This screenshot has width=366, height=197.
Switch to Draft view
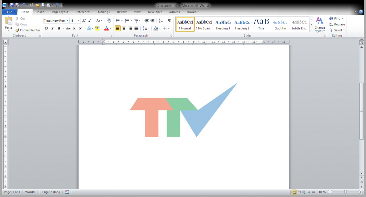pyautogui.click(x=314, y=192)
